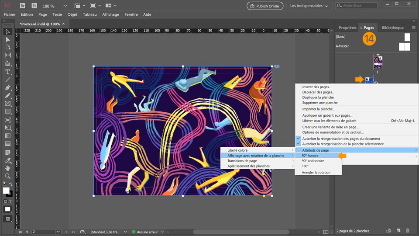Switch to the Propriétés tab

click(347, 28)
